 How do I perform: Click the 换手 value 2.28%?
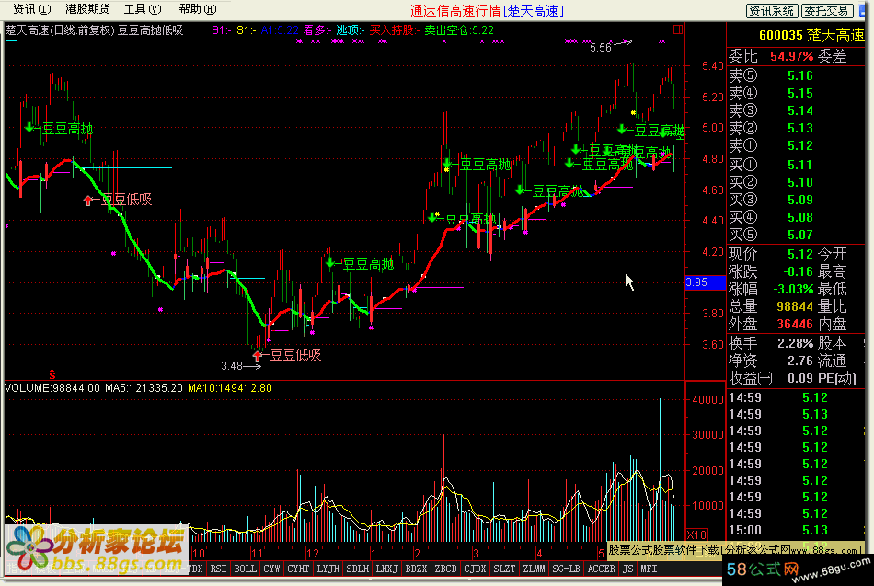click(796, 343)
